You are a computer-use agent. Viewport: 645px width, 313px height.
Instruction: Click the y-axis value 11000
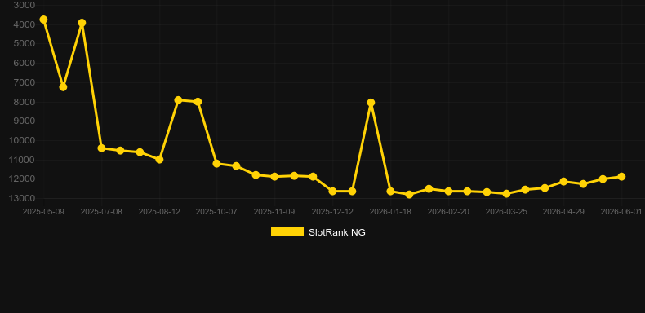click(x=22, y=160)
